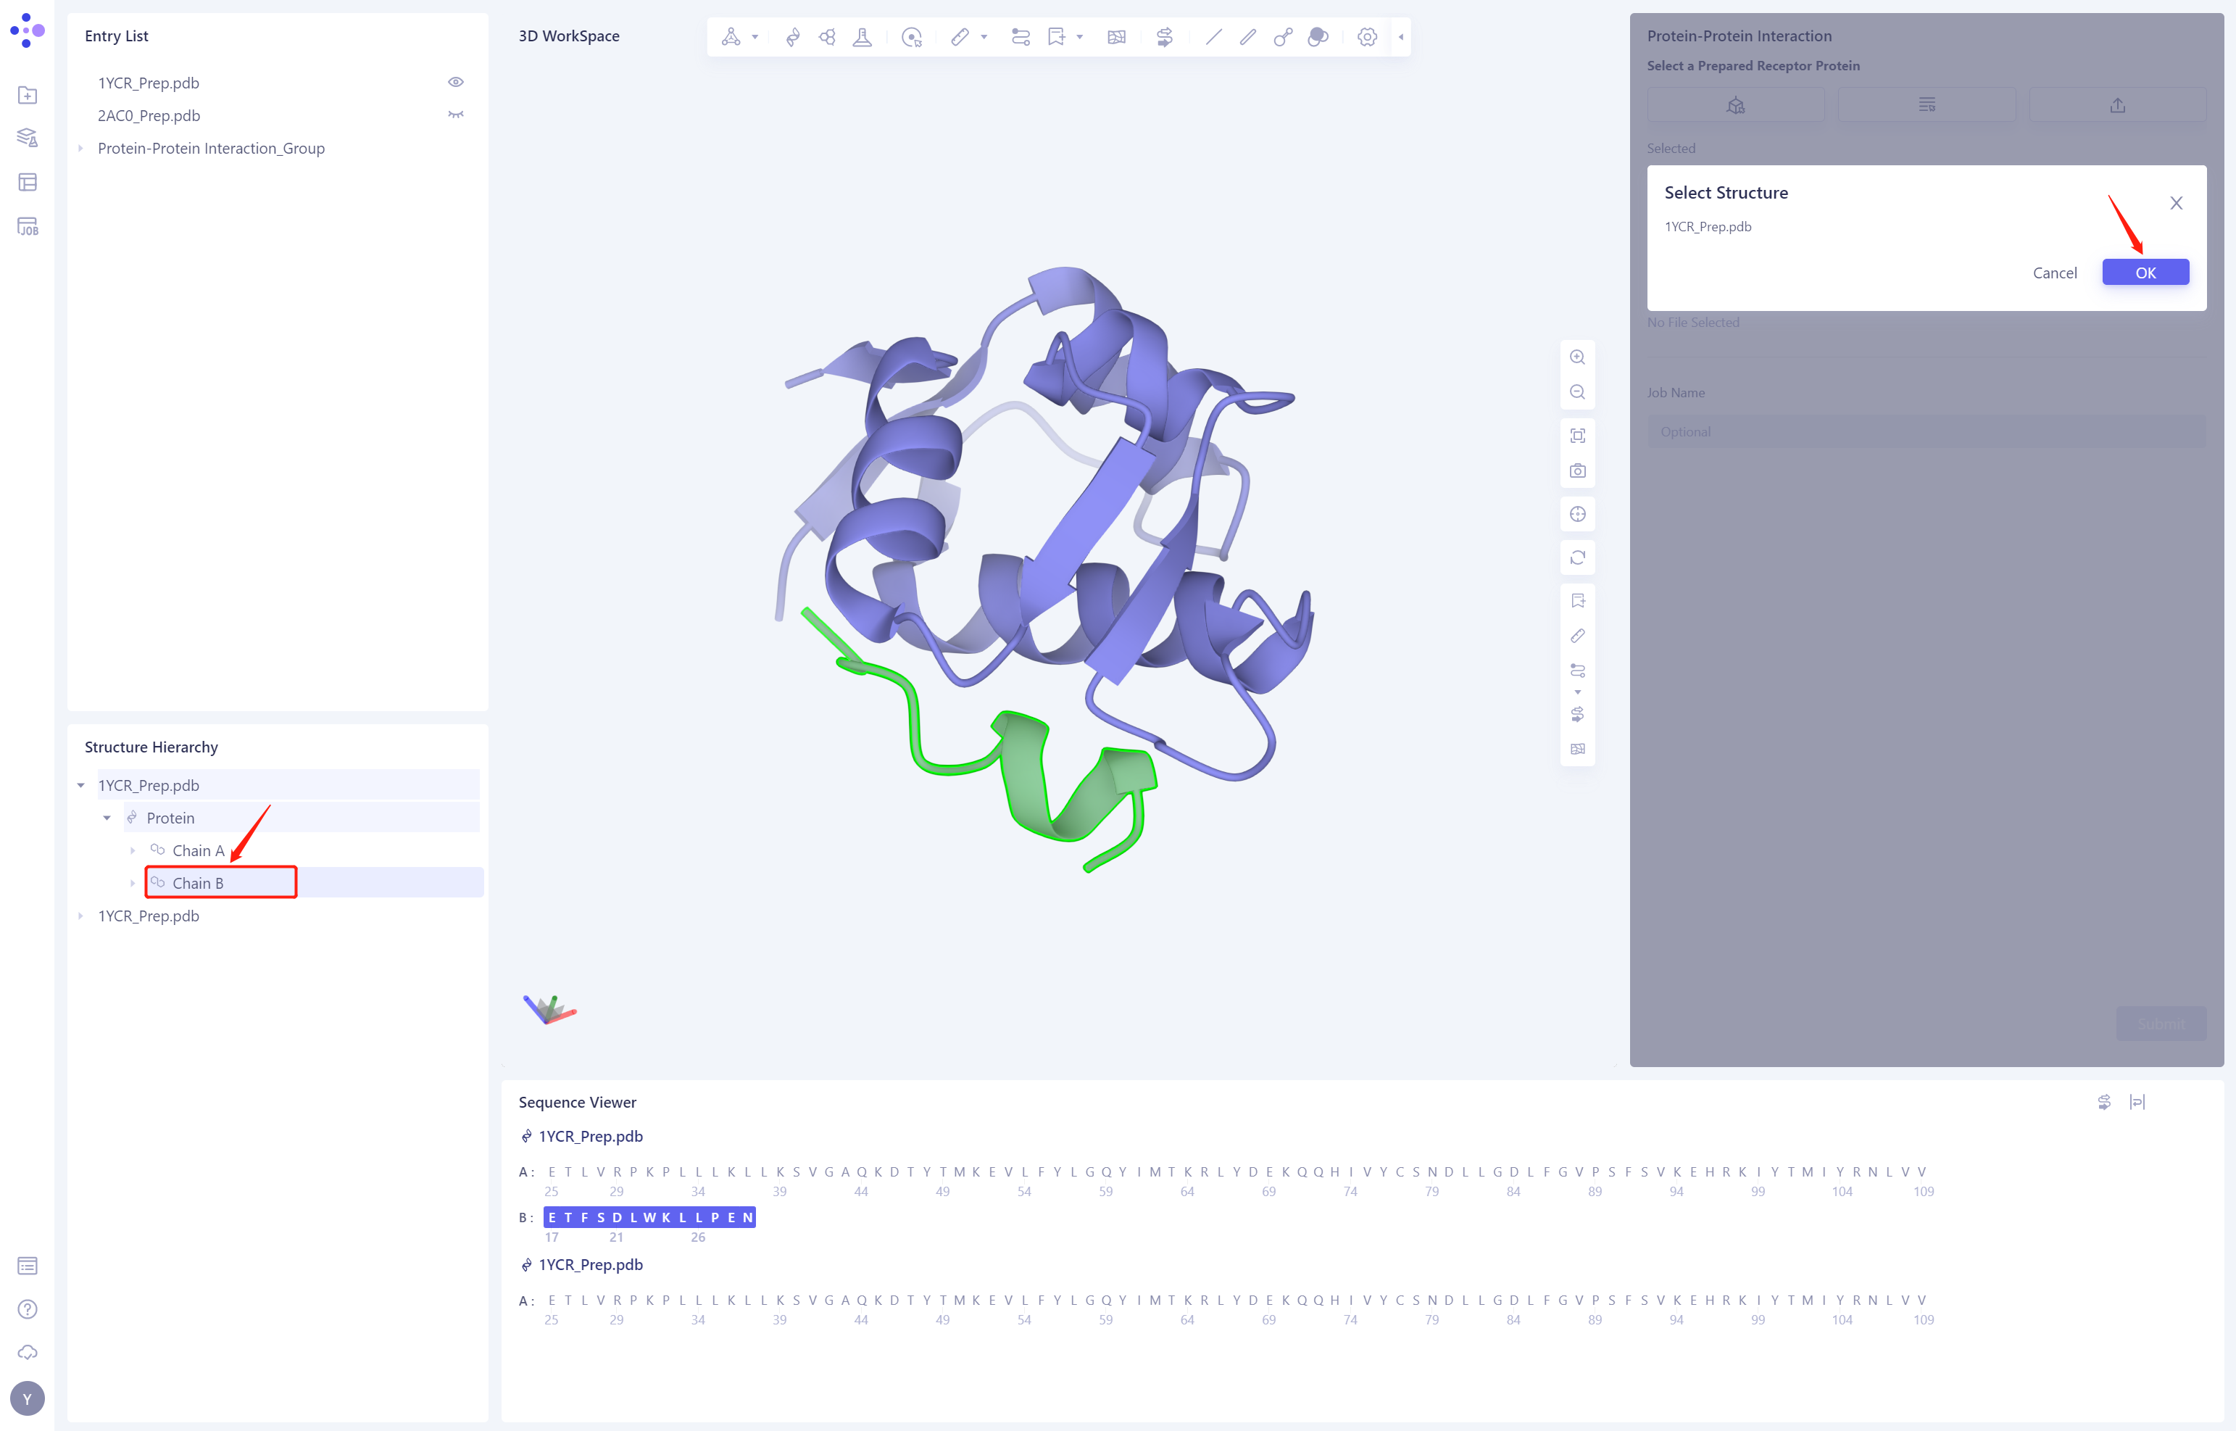The height and width of the screenshot is (1431, 2236).
Task: Open the JOB panel in left sidebar
Action: [x=28, y=227]
